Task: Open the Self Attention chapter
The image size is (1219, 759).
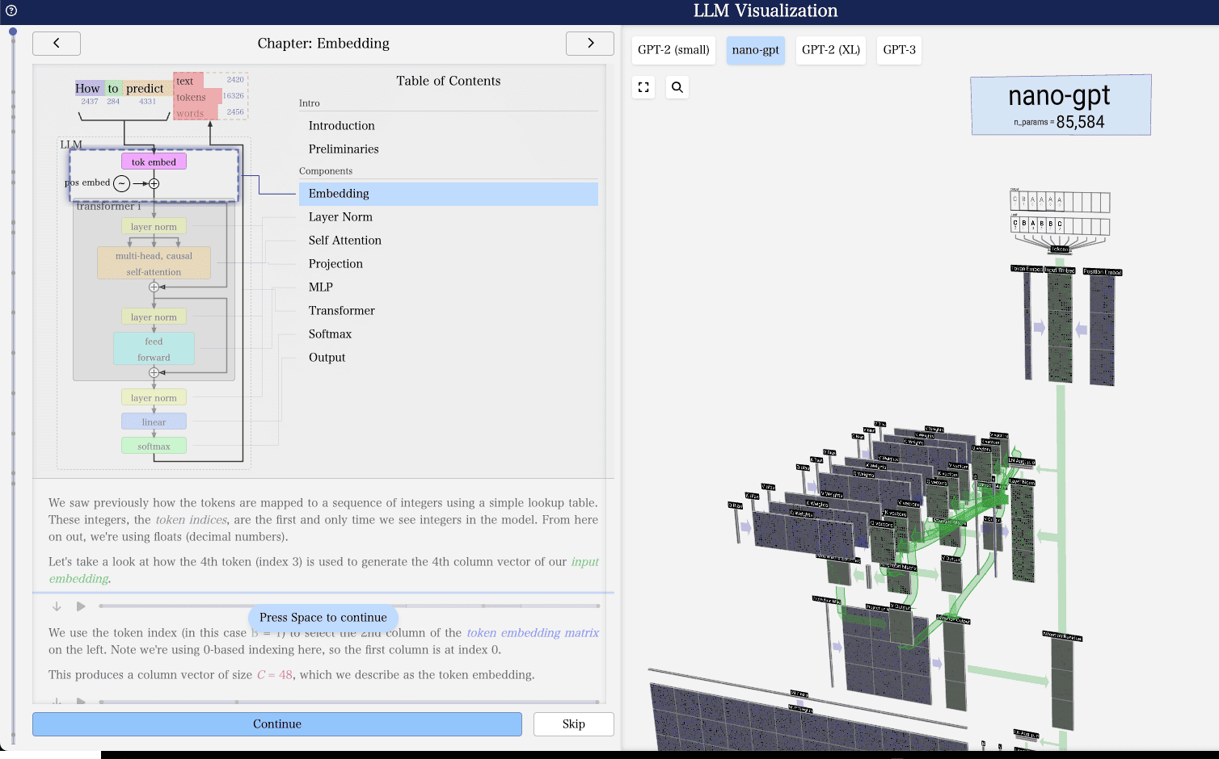Action: (344, 241)
